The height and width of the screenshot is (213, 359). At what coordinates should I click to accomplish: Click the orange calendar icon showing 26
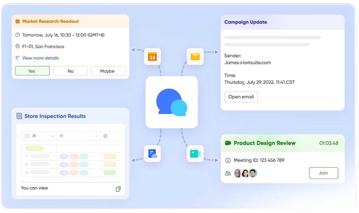[x=152, y=57]
